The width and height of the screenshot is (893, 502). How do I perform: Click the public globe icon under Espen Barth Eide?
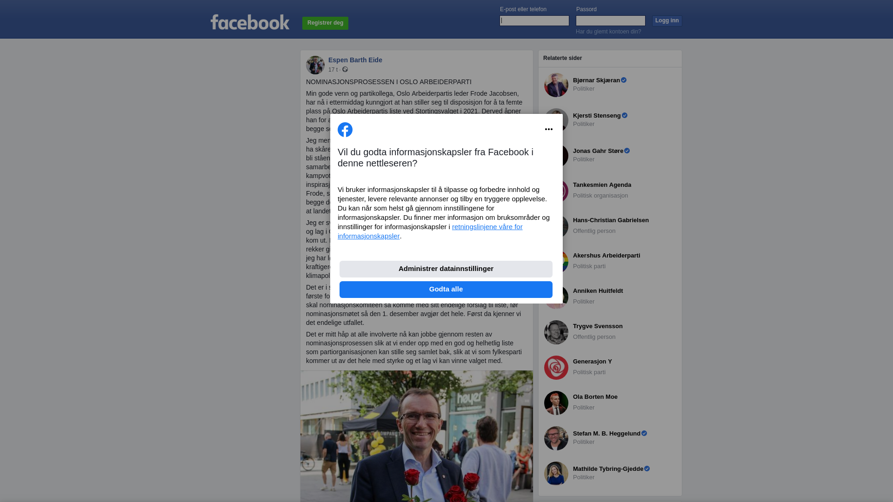pos(345,69)
